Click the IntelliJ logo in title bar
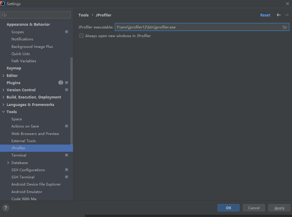The image size is (292, 217). [2, 4]
